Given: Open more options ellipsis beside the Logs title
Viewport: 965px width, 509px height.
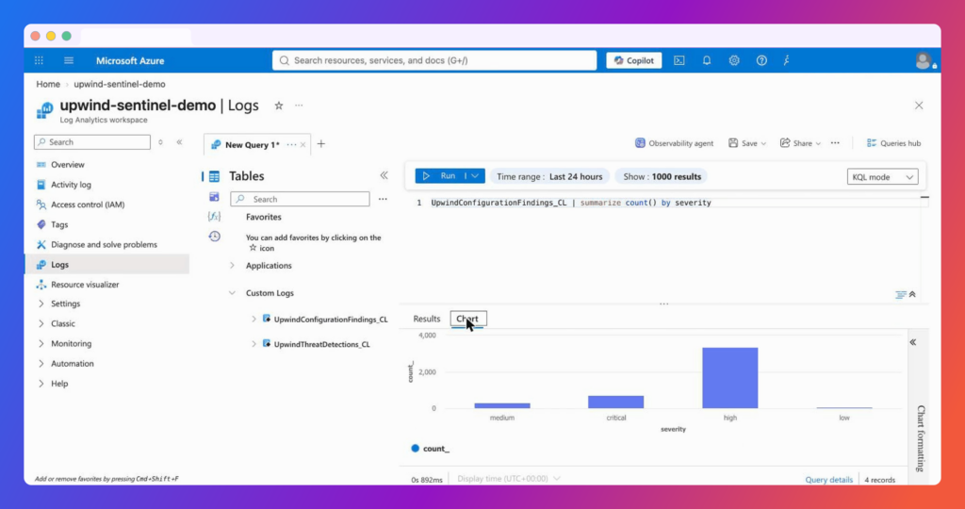Looking at the screenshot, I should [299, 106].
